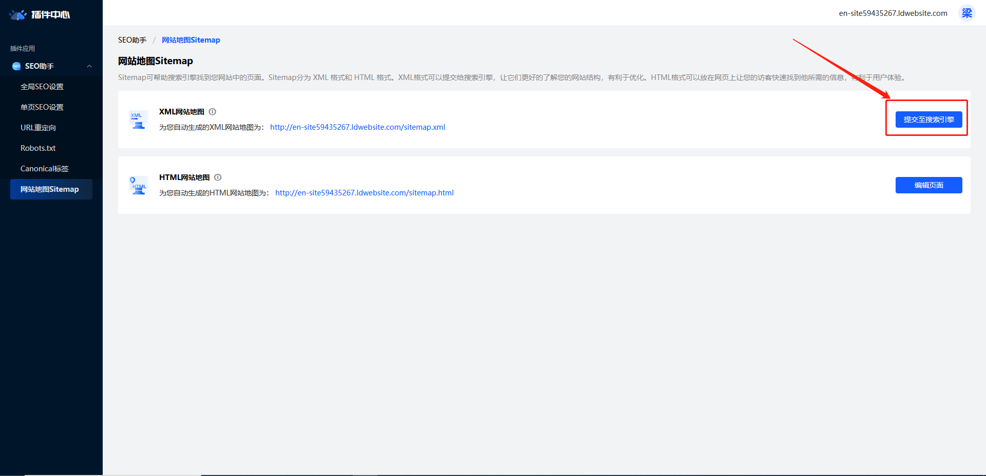The width and height of the screenshot is (986, 476).
Task: Collapse the SEO助手 menu chevron
Action: 89,66
